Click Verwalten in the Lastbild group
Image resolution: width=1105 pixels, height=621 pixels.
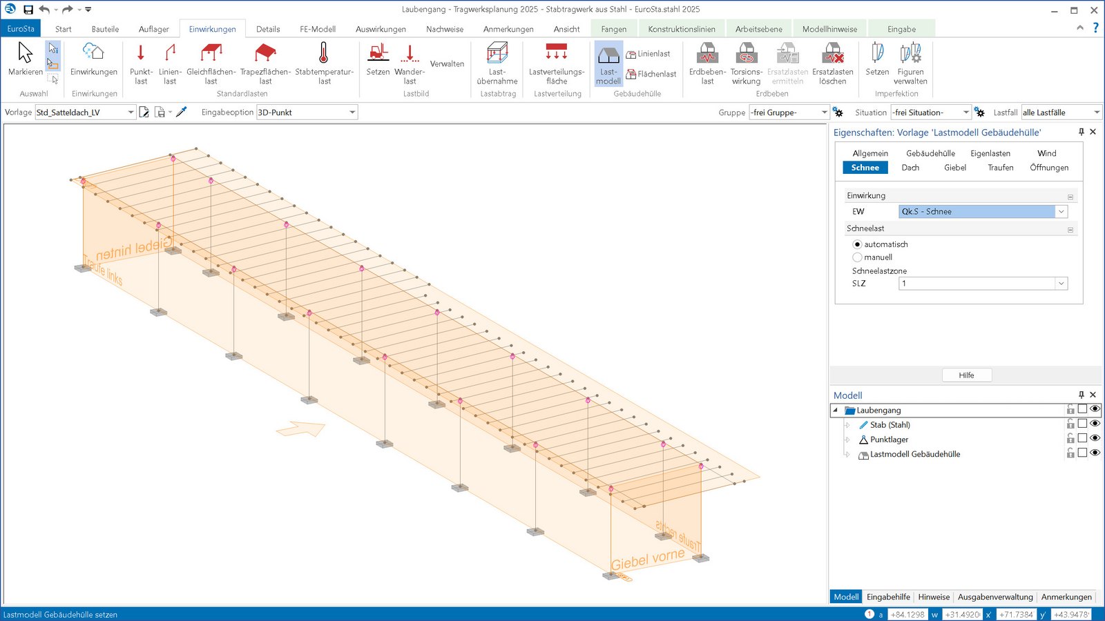tap(447, 64)
